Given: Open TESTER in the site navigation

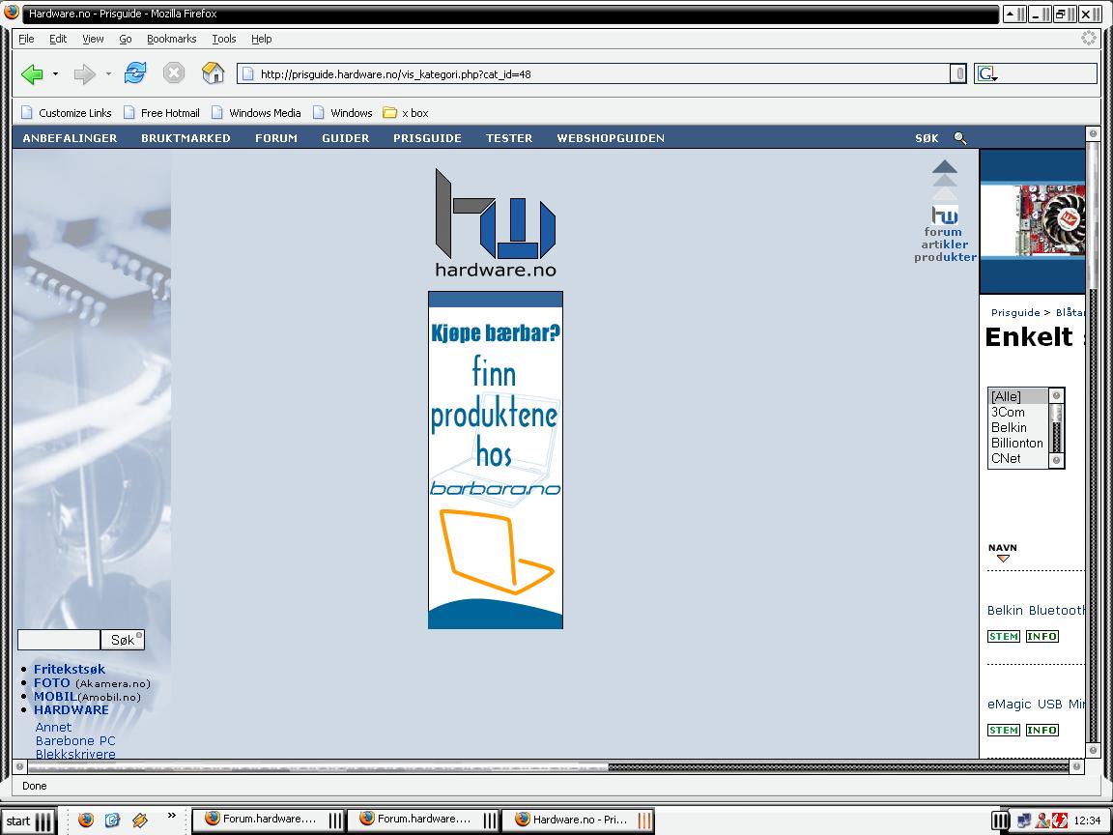Looking at the screenshot, I should pos(509,138).
